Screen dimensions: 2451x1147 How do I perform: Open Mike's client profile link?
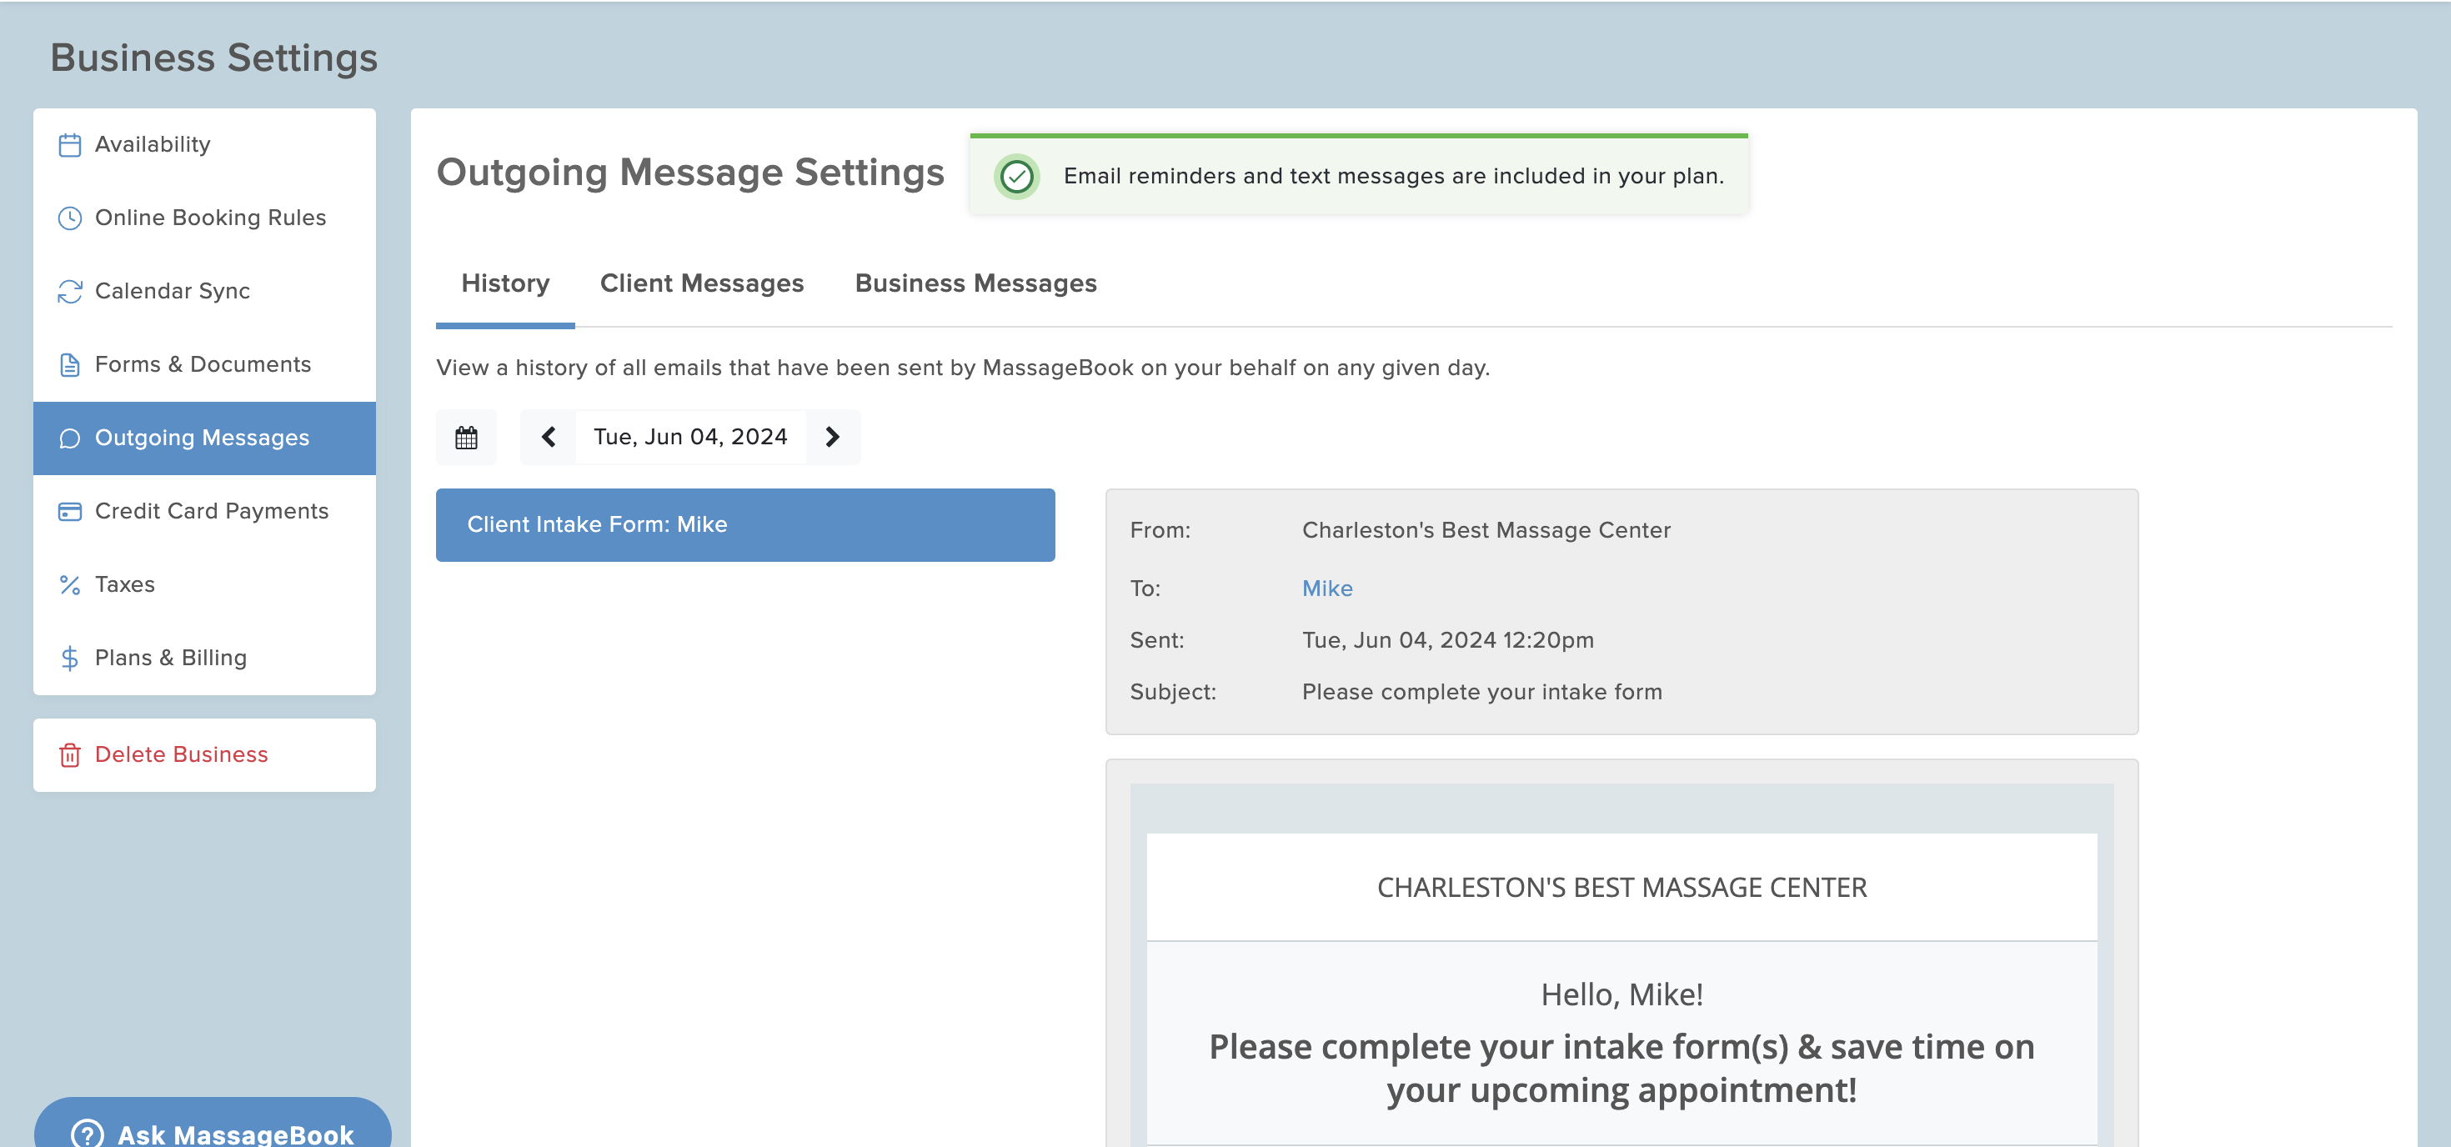1327,588
